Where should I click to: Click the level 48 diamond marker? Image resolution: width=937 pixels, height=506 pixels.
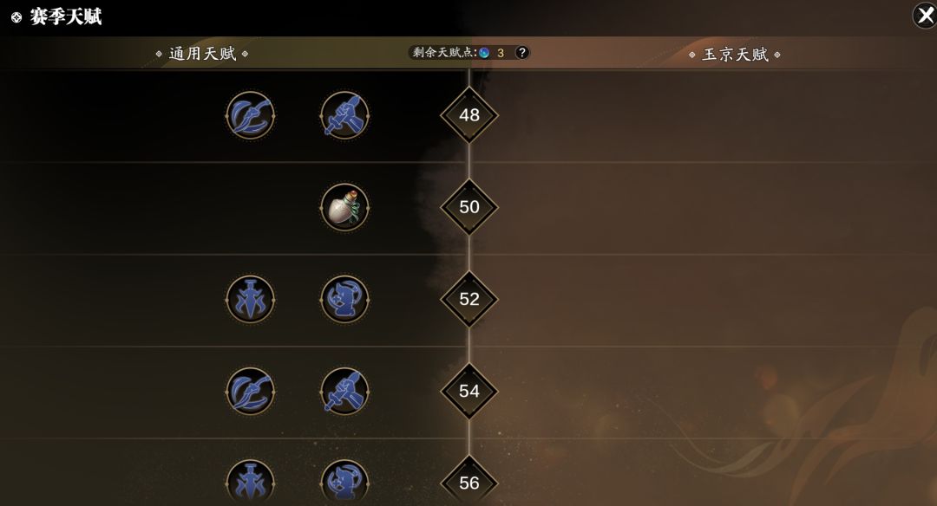(x=469, y=114)
